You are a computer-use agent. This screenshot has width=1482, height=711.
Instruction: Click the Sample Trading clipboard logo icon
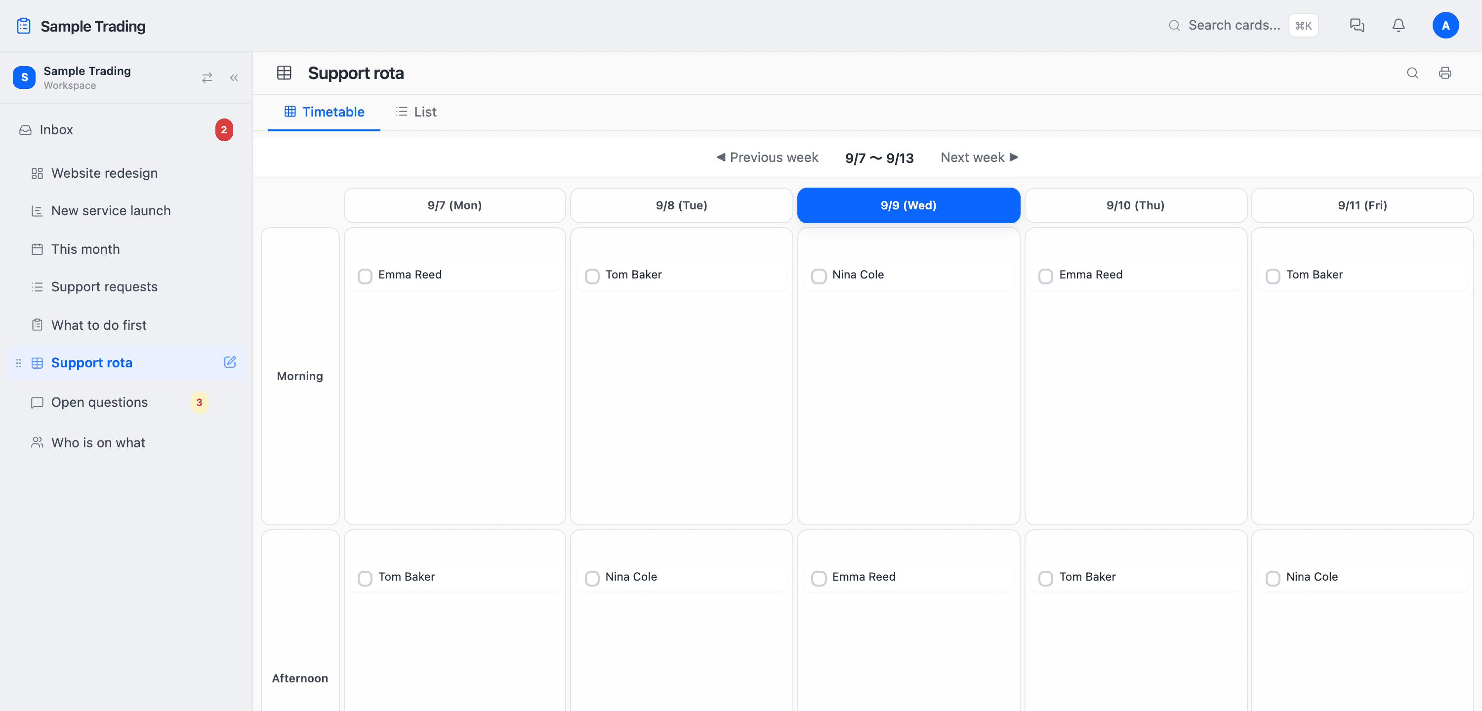24,26
